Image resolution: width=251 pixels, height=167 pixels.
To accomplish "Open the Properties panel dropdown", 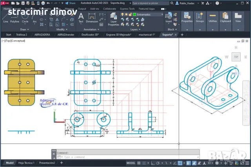I will tap(187, 30).
